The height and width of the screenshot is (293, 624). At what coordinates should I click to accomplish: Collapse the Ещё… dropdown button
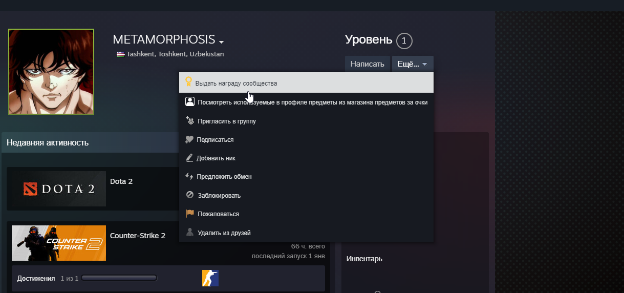tap(413, 64)
